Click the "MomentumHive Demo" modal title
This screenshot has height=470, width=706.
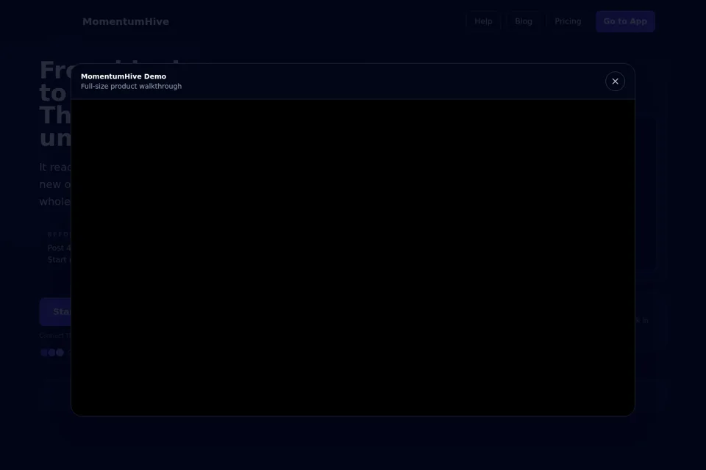click(x=124, y=76)
